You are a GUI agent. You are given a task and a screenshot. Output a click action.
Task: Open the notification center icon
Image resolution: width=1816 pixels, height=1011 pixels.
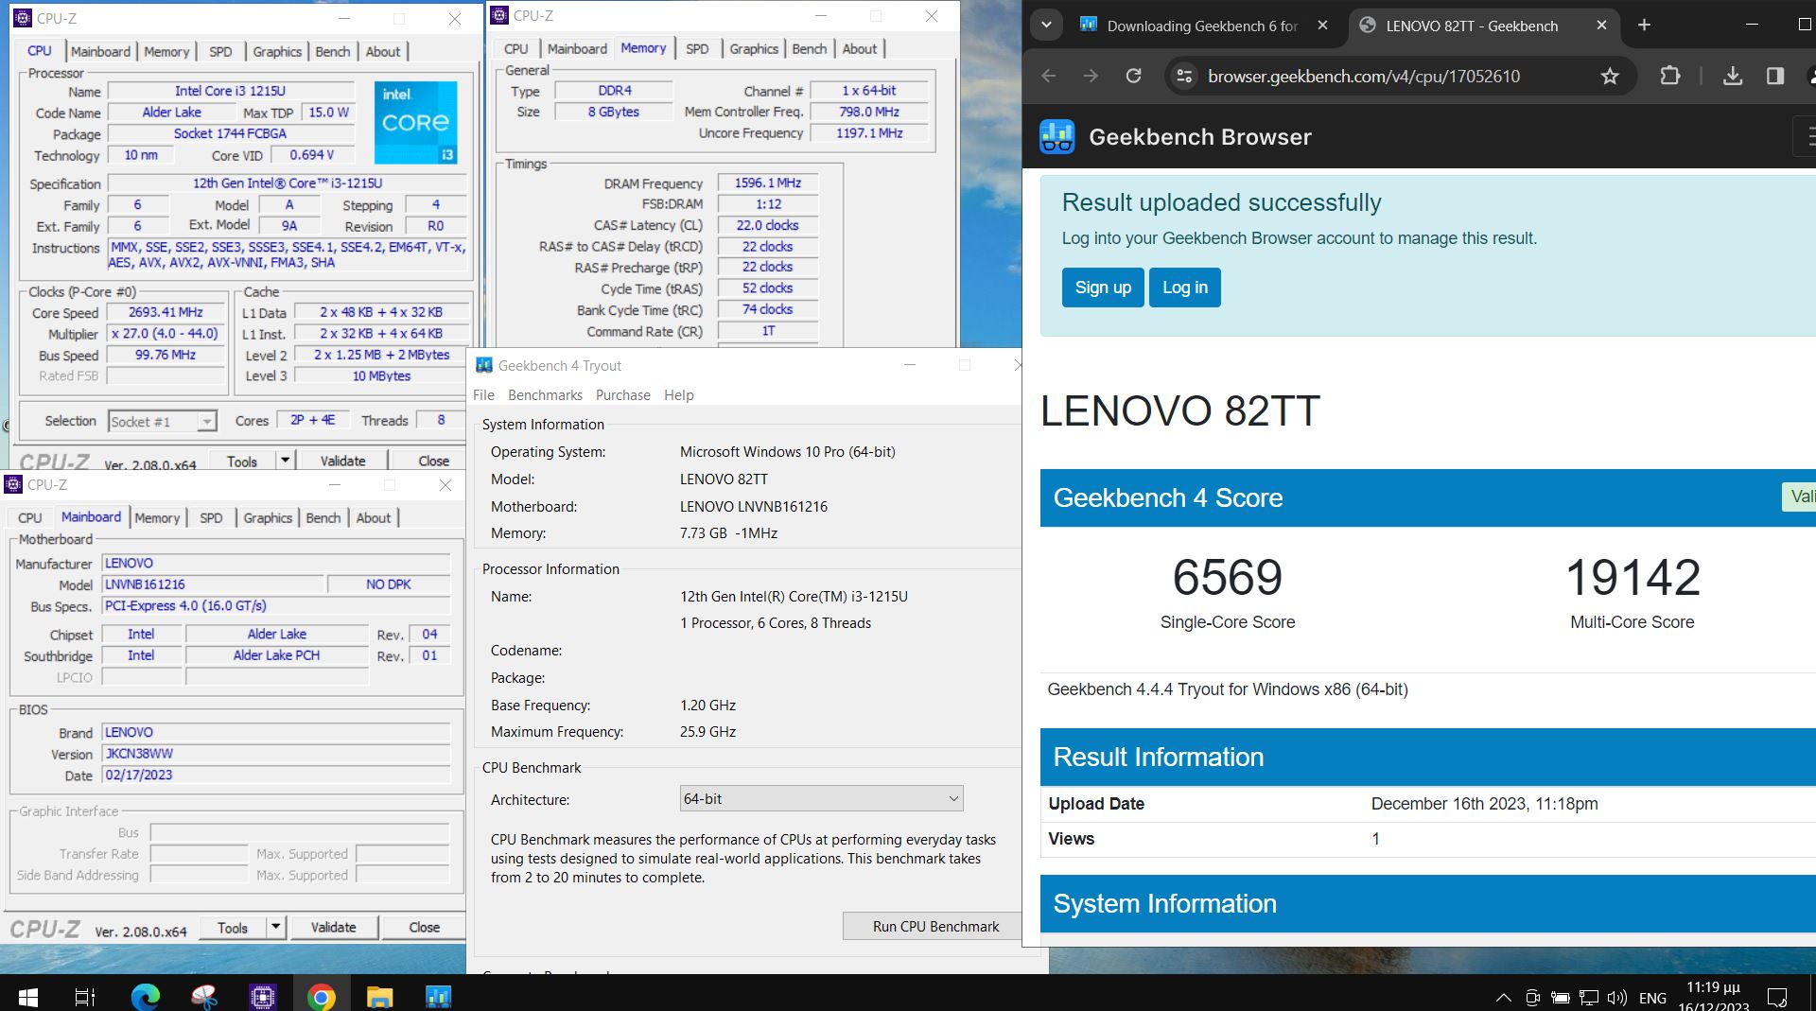click(1777, 997)
